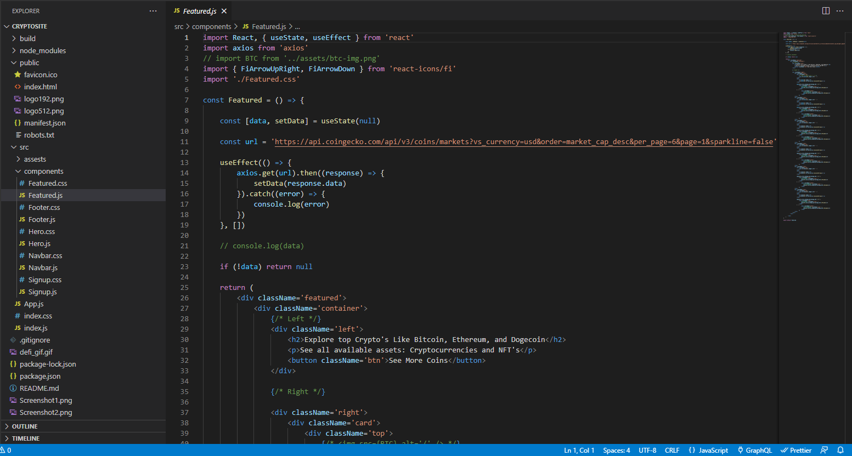Screen dimensions: 852x456
Task: Open editor more actions ellipsis menu
Action: pos(840,11)
